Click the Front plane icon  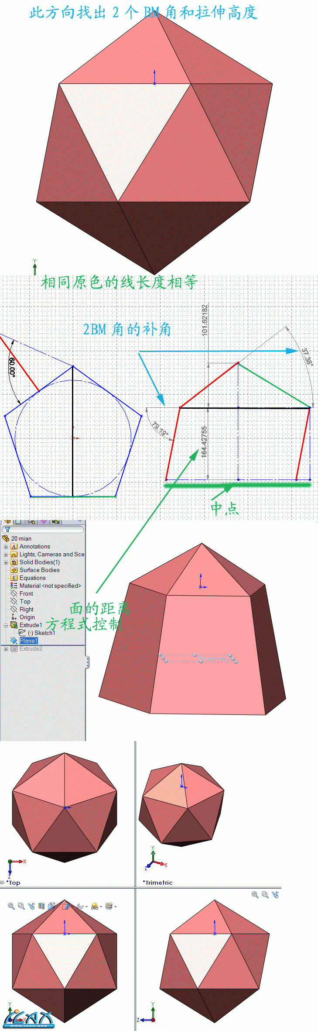click(x=14, y=594)
